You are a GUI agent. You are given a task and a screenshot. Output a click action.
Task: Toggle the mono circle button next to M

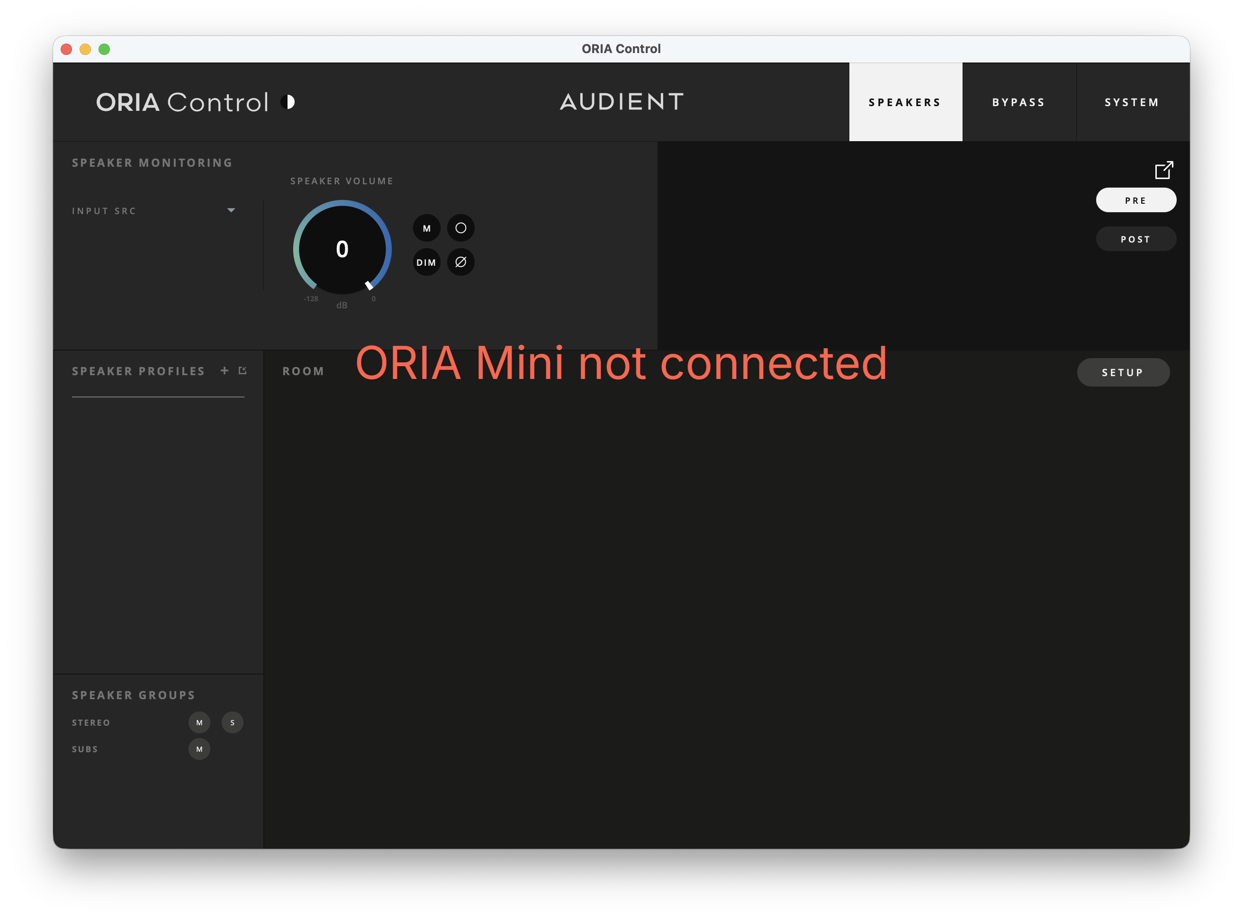click(460, 228)
